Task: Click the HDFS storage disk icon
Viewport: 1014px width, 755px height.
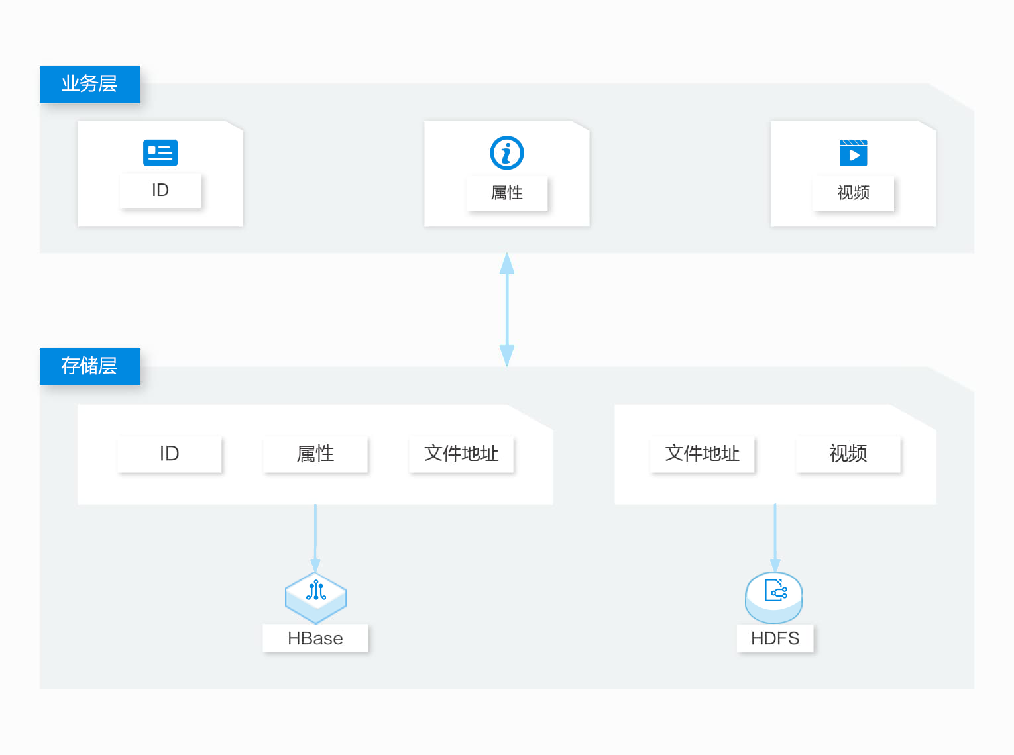Action: coord(774,597)
